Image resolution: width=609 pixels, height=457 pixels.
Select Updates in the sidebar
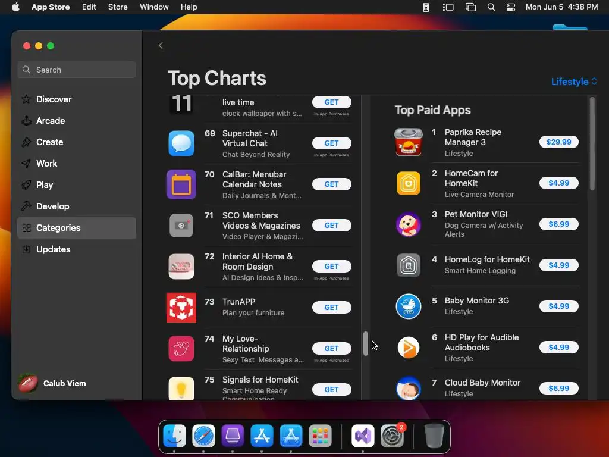tap(77, 249)
